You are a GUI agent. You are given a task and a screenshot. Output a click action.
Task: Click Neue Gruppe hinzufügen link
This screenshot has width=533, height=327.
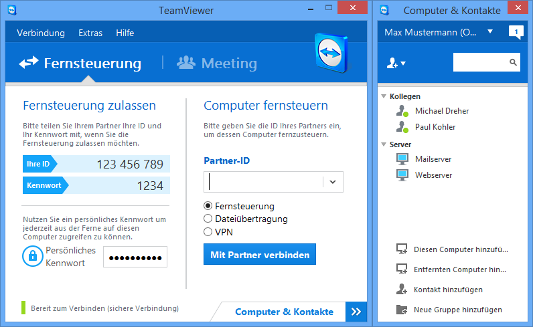click(458, 310)
